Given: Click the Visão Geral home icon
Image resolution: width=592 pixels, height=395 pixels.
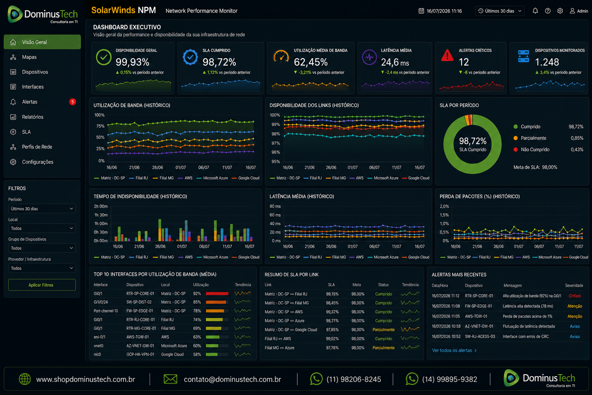Looking at the screenshot, I should [13, 42].
